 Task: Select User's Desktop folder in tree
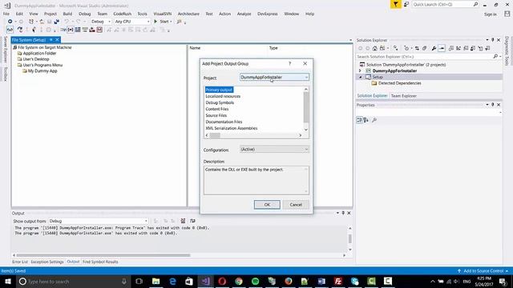[x=36, y=59]
